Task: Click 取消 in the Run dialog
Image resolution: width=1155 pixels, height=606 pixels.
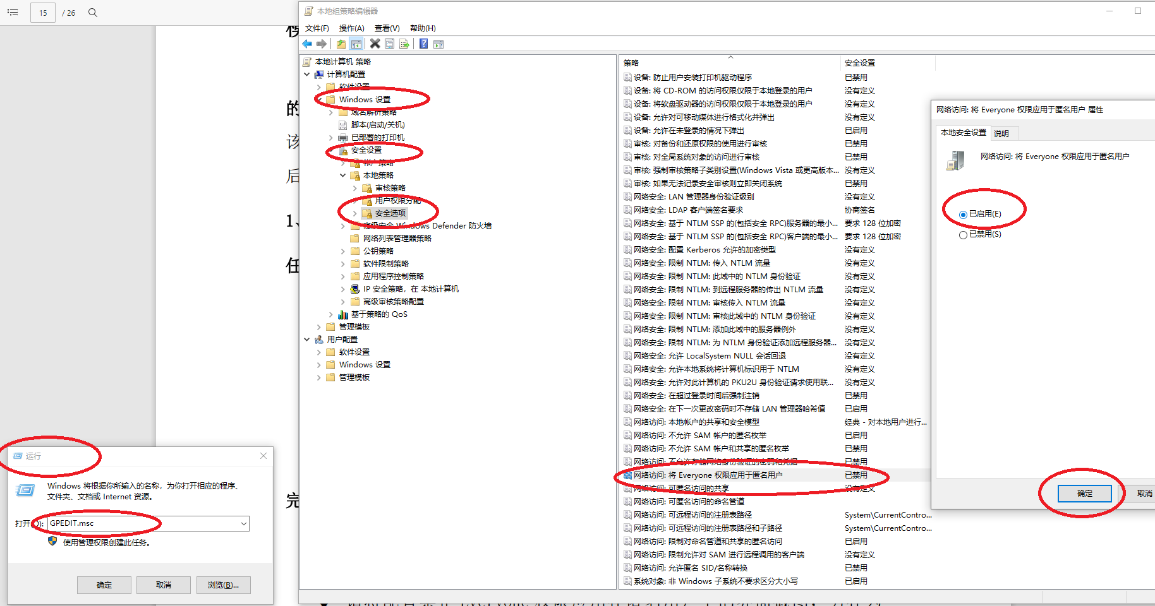Action: click(x=164, y=585)
